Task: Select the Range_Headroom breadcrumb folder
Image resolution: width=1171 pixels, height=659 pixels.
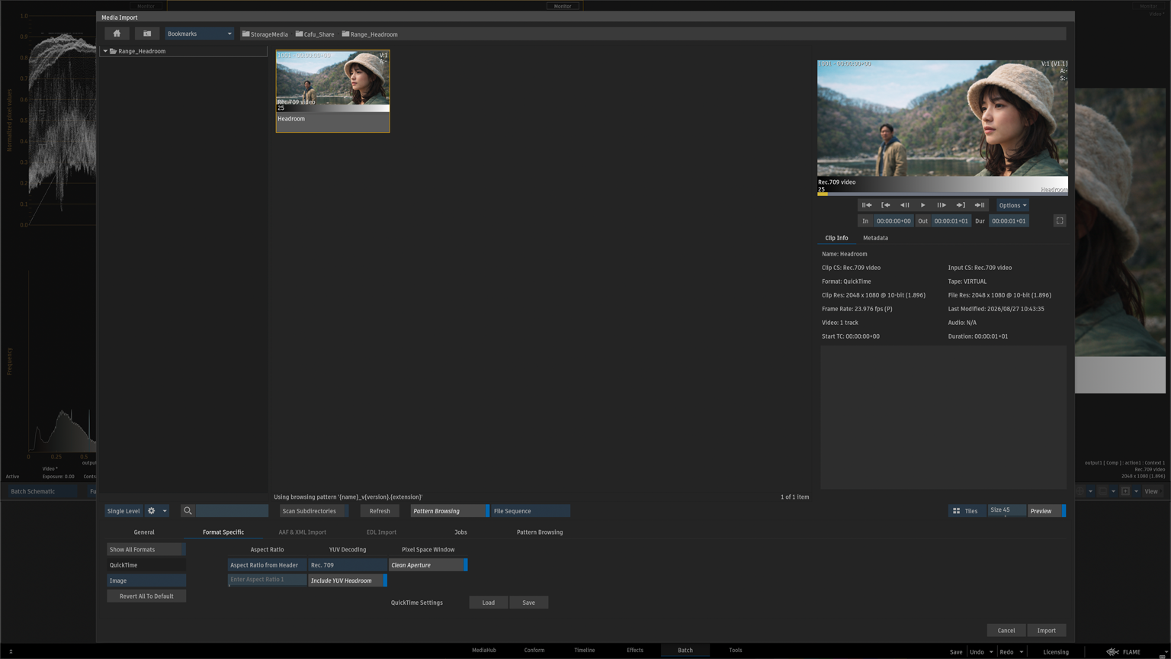Action: pyautogui.click(x=370, y=34)
